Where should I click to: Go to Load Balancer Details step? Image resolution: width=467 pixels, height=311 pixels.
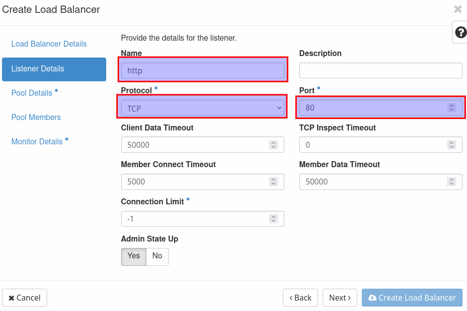tap(49, 44)
